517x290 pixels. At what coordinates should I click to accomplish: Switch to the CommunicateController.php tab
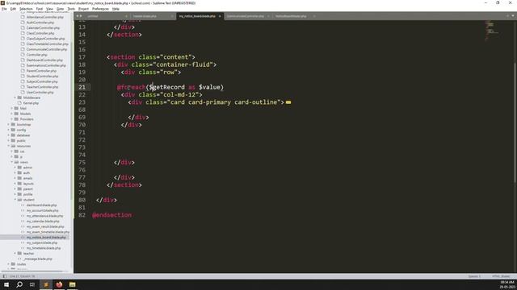point(245,16)
